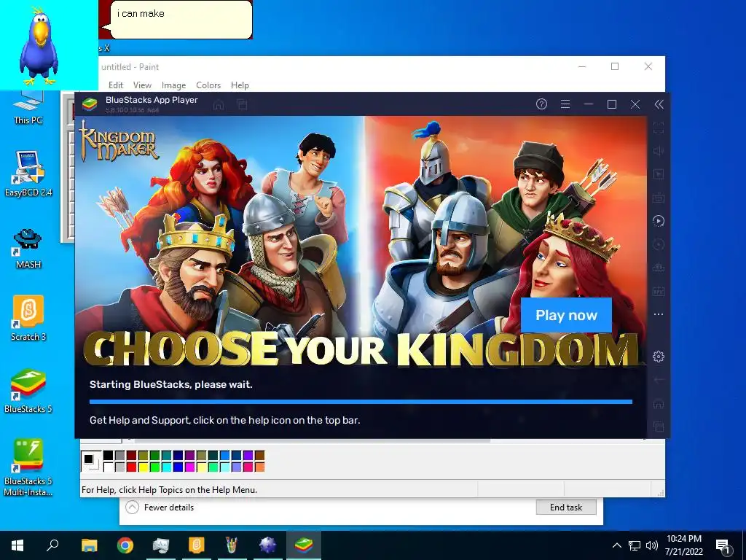Click the keyboard controls icon in BlueStacks sidebar
Screen dimensions: 746x560
659,198
